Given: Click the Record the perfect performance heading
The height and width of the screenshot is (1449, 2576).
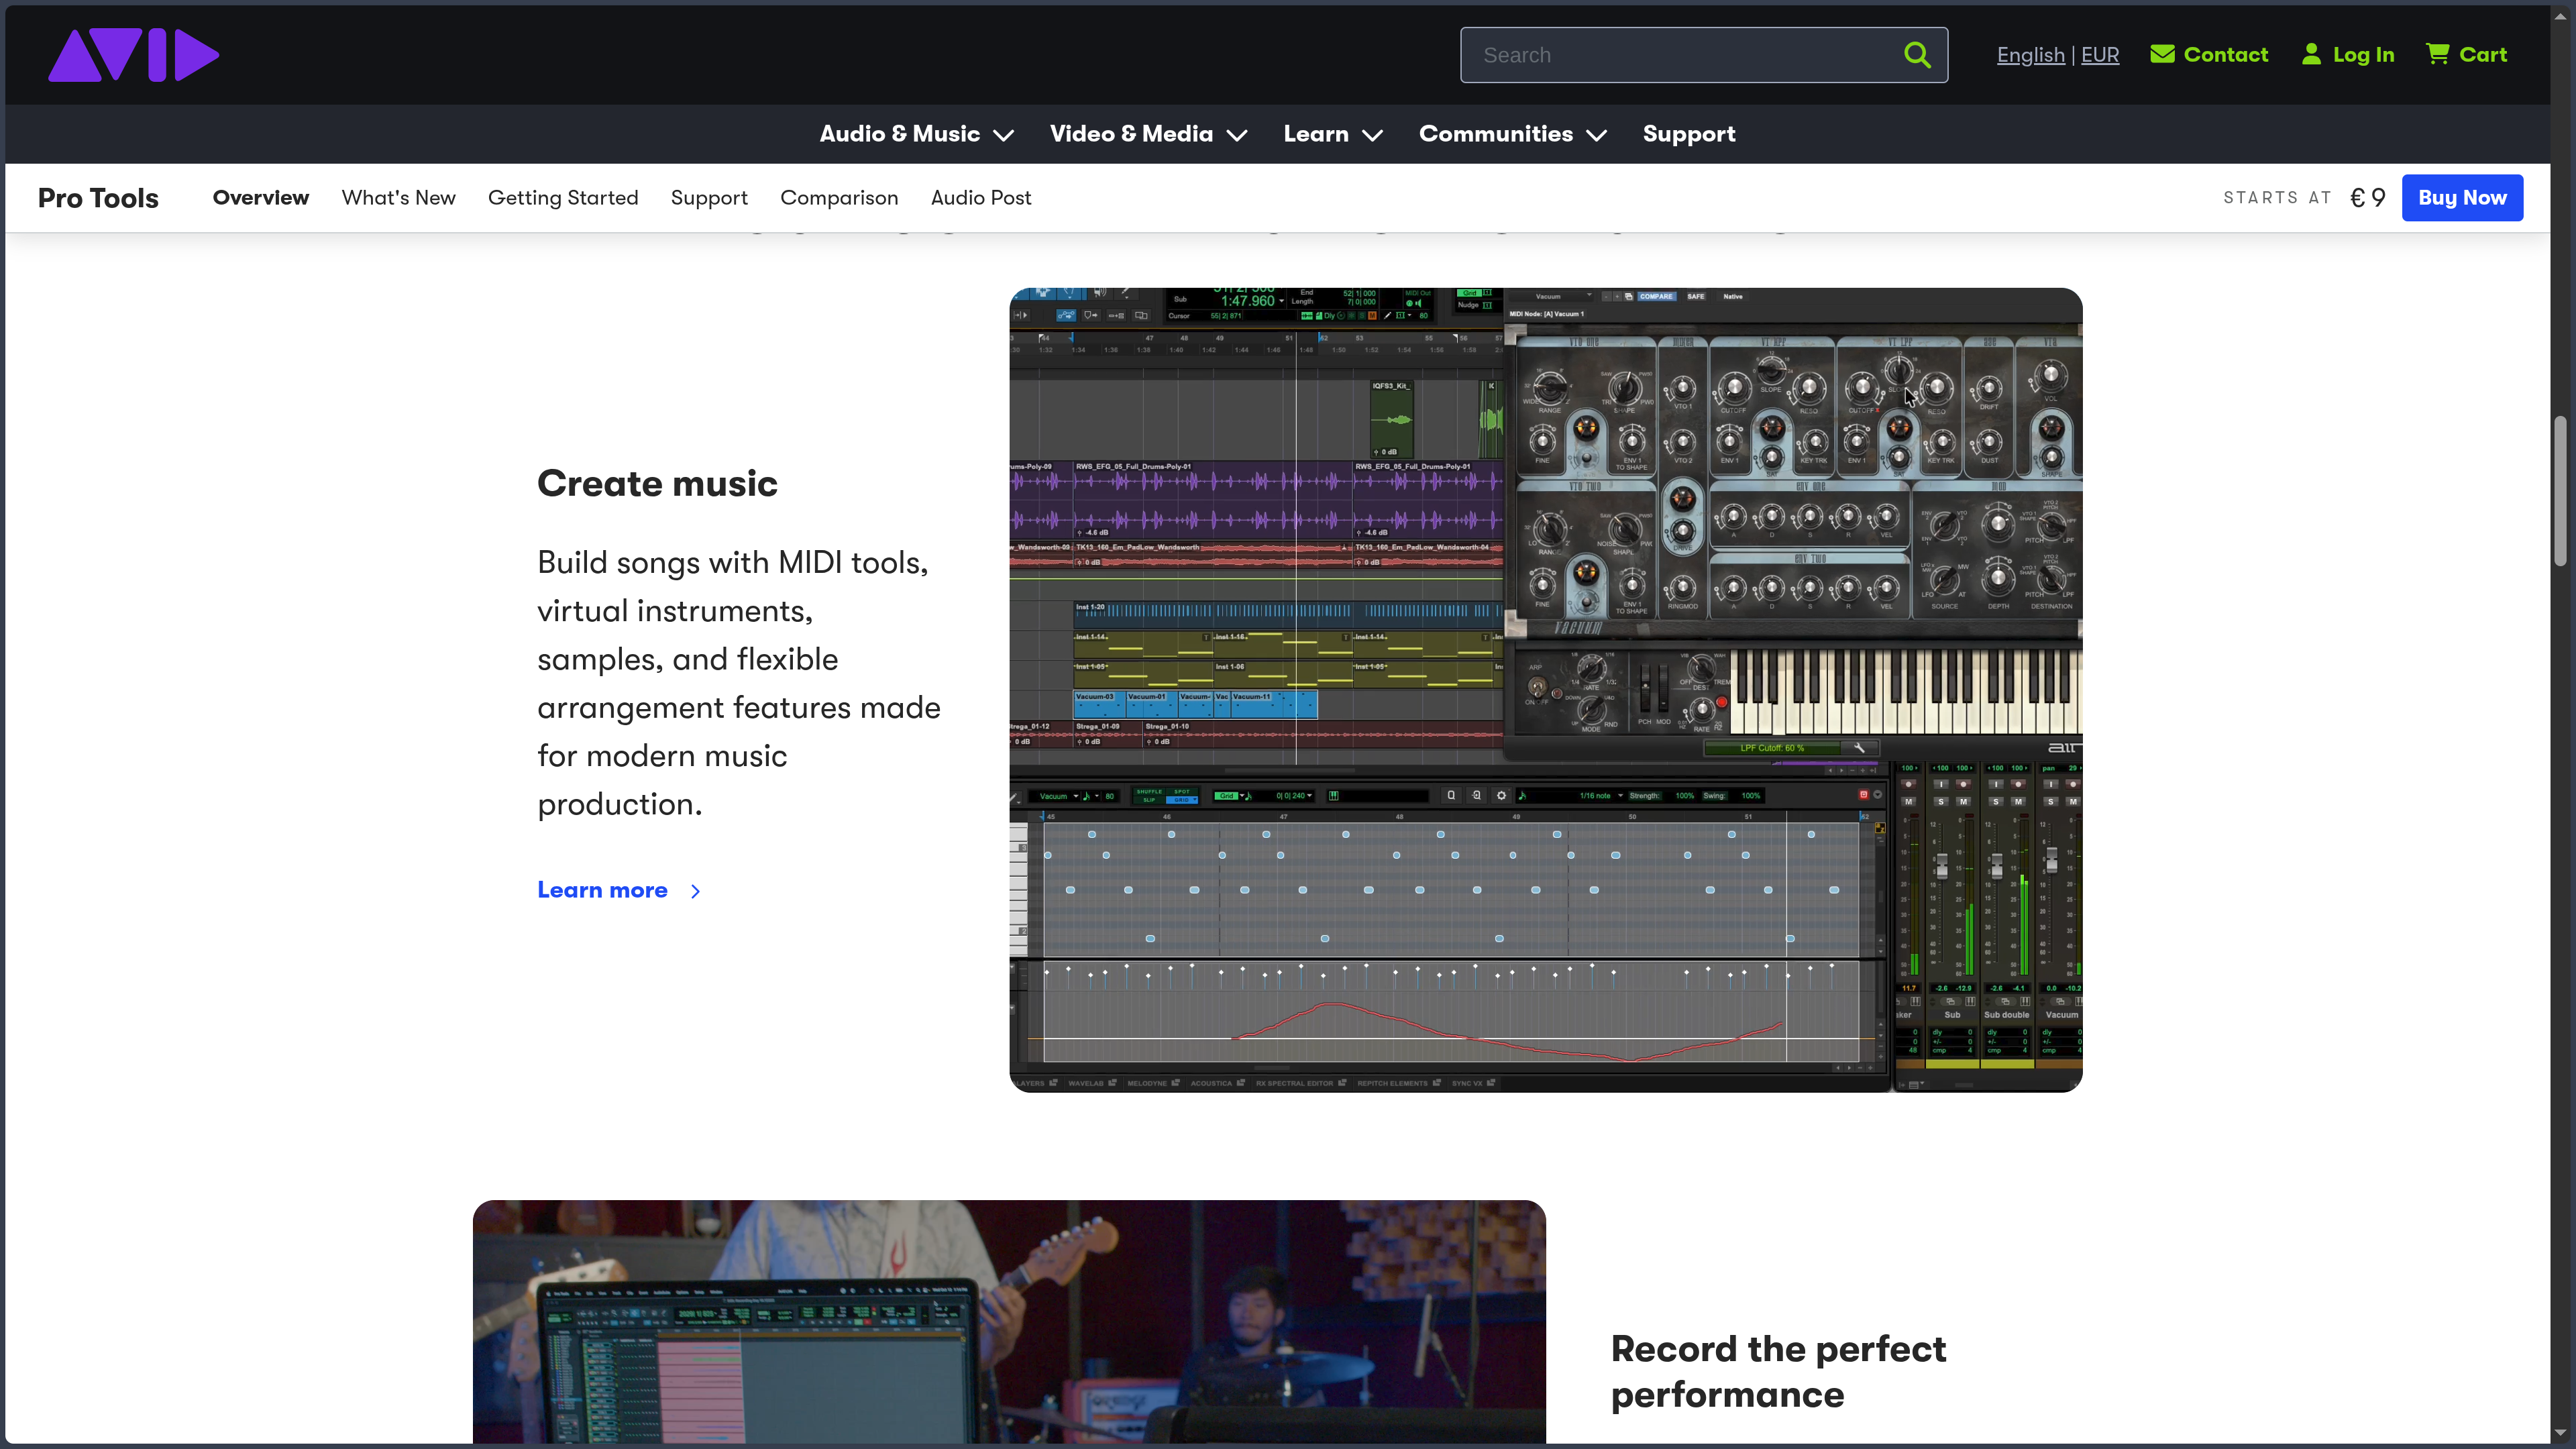Looking at the screenshot, I should 1778,1371.
